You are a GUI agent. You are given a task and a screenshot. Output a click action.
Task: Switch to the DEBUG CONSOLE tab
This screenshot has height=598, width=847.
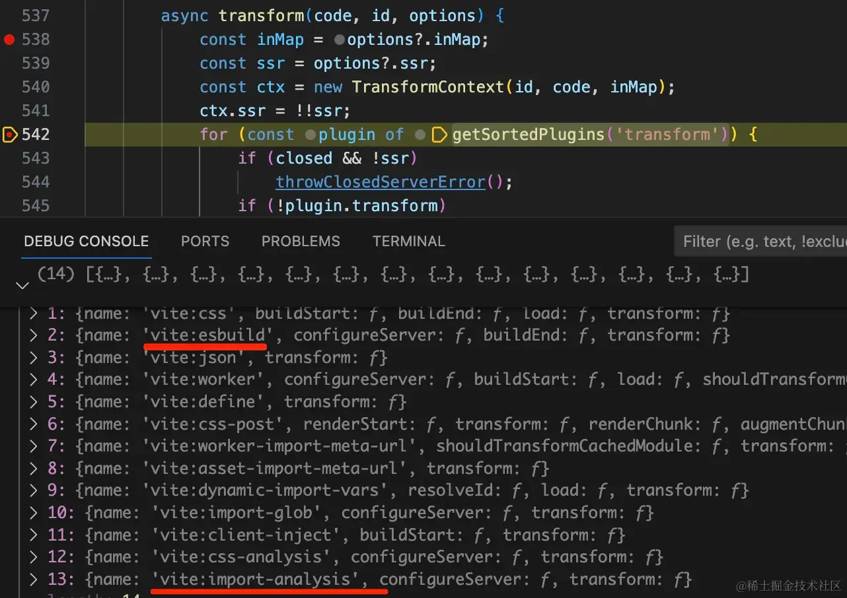click(x=87, y=242)
